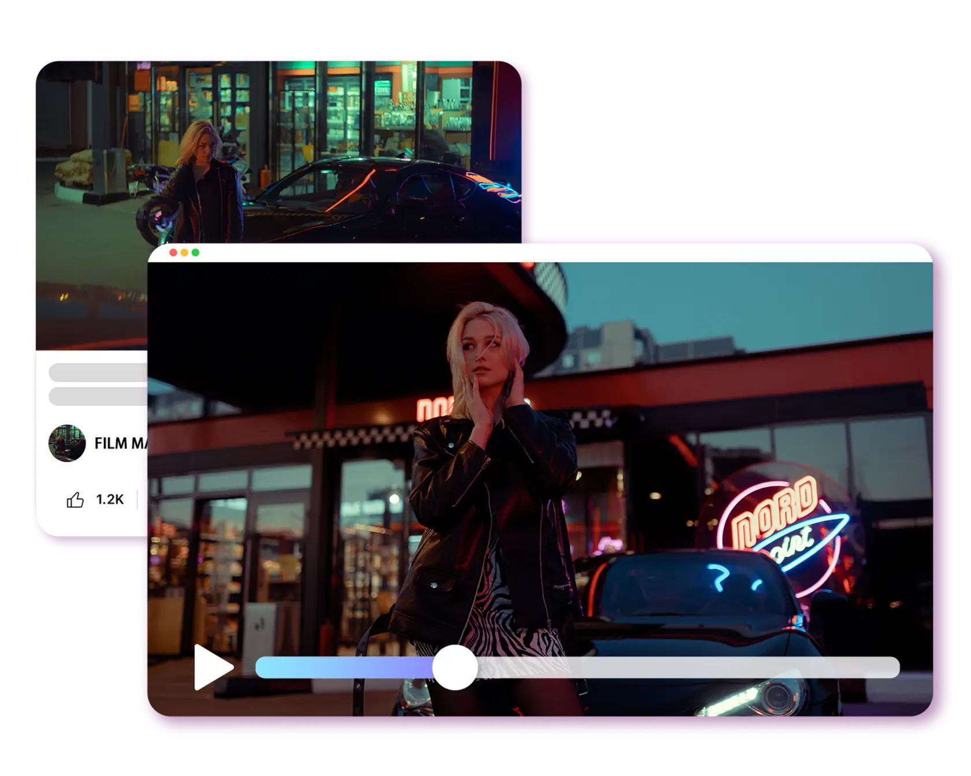Click the divider right of the like button

coord(138,500)
